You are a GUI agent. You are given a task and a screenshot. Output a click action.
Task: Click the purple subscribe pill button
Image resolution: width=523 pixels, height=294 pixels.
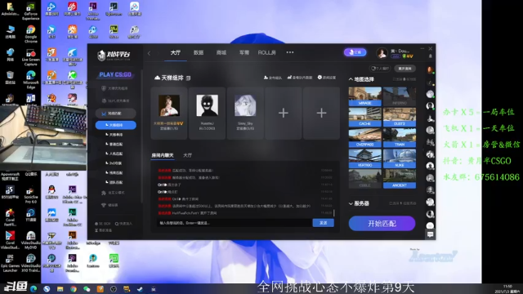355,52
